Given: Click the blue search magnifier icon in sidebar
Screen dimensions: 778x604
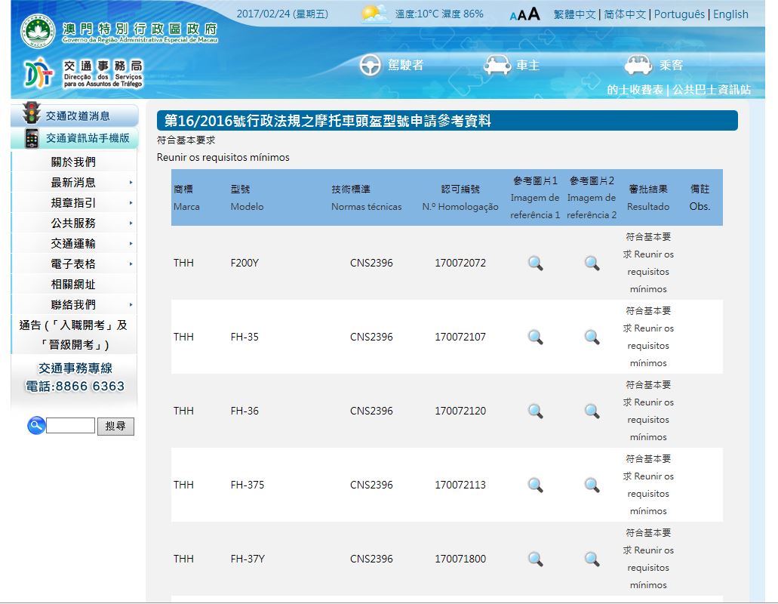Looking at the screenshot, I should click(35, 426).
